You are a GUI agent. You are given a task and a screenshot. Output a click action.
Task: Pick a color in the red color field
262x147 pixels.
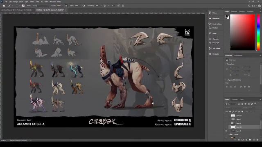click(x=243, y=32)
